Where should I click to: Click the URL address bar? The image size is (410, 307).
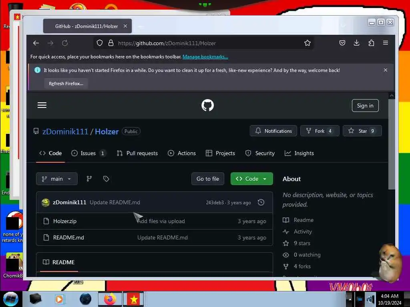point(204,43)
